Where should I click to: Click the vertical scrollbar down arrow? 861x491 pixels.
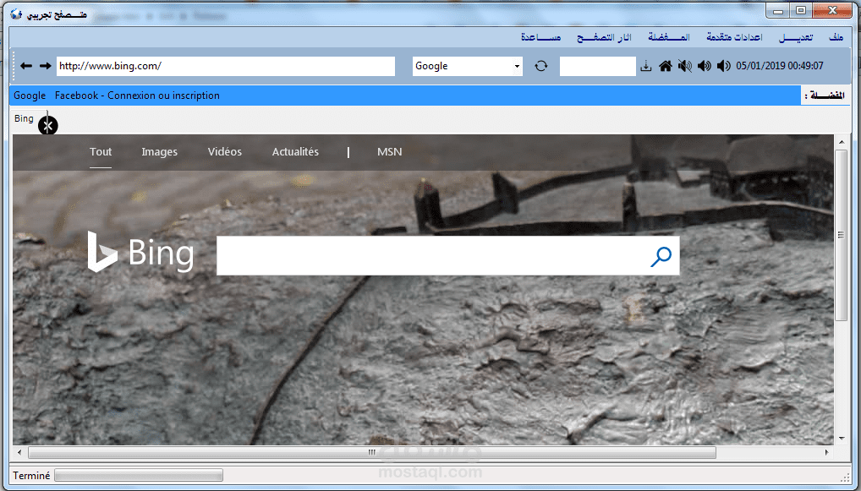[842, 439]
